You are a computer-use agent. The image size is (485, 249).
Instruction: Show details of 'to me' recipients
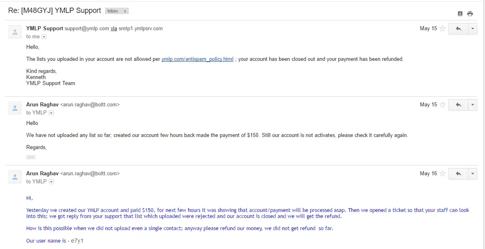tap(44, 37)
